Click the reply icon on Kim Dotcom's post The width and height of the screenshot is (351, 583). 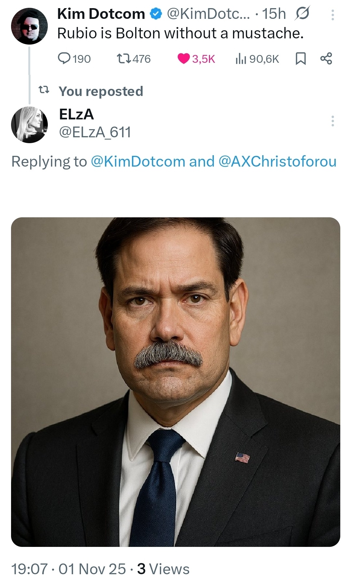[x=64, y=59]
